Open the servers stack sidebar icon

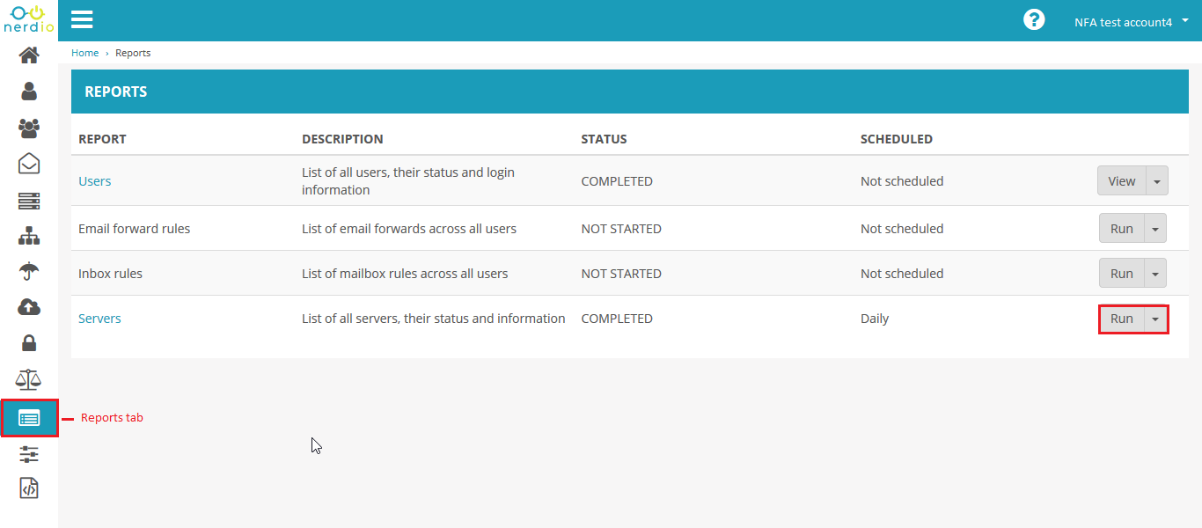(29, 201)
